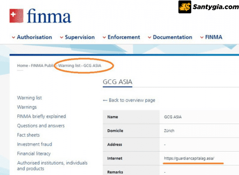Viewport: 239px width, 175px height.
Task: Open Questions and answers link
Action: click(x=41, y=126)
